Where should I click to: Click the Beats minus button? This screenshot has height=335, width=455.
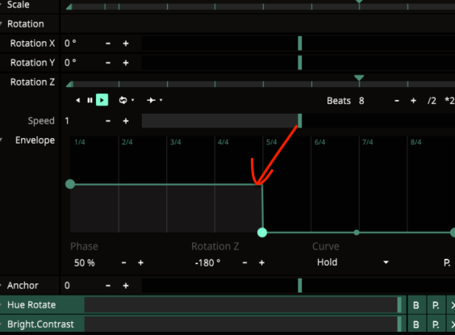point(397,101)
